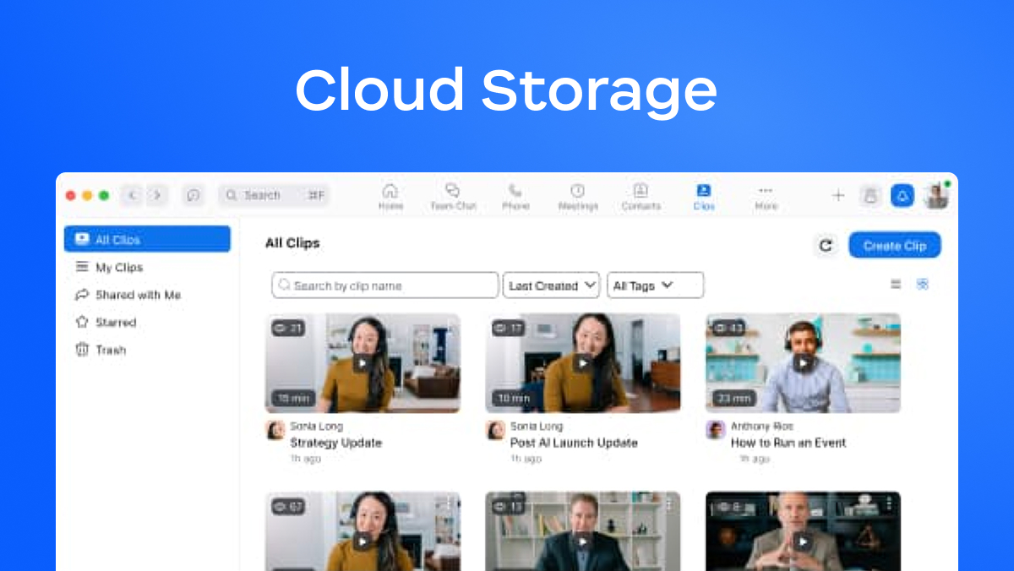Image resolution: width=1014 pixels, height=571 pixels.
Task: Click the plus icon in title bar
Action: point(838,196)
